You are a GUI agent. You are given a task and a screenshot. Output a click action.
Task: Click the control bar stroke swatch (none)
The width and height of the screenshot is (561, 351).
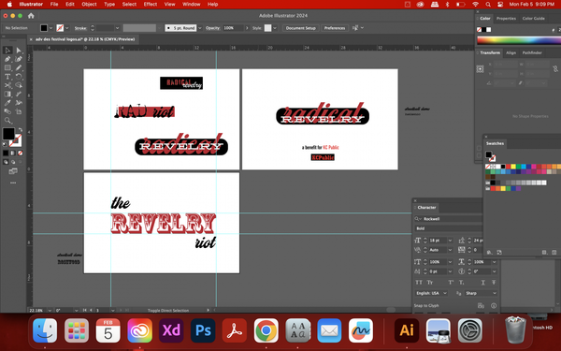[60, 28]
